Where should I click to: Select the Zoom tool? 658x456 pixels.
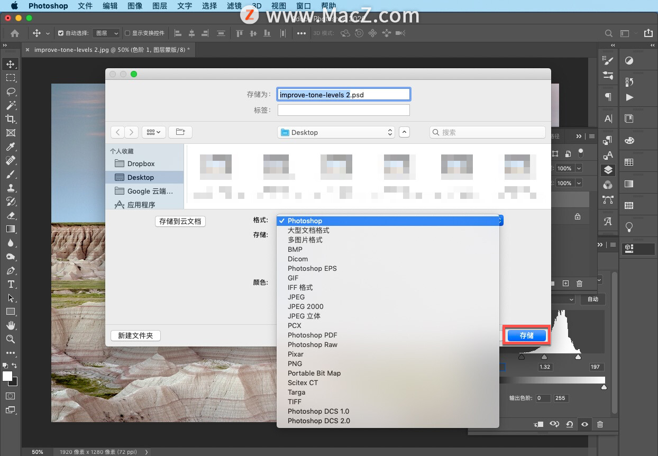10,339
